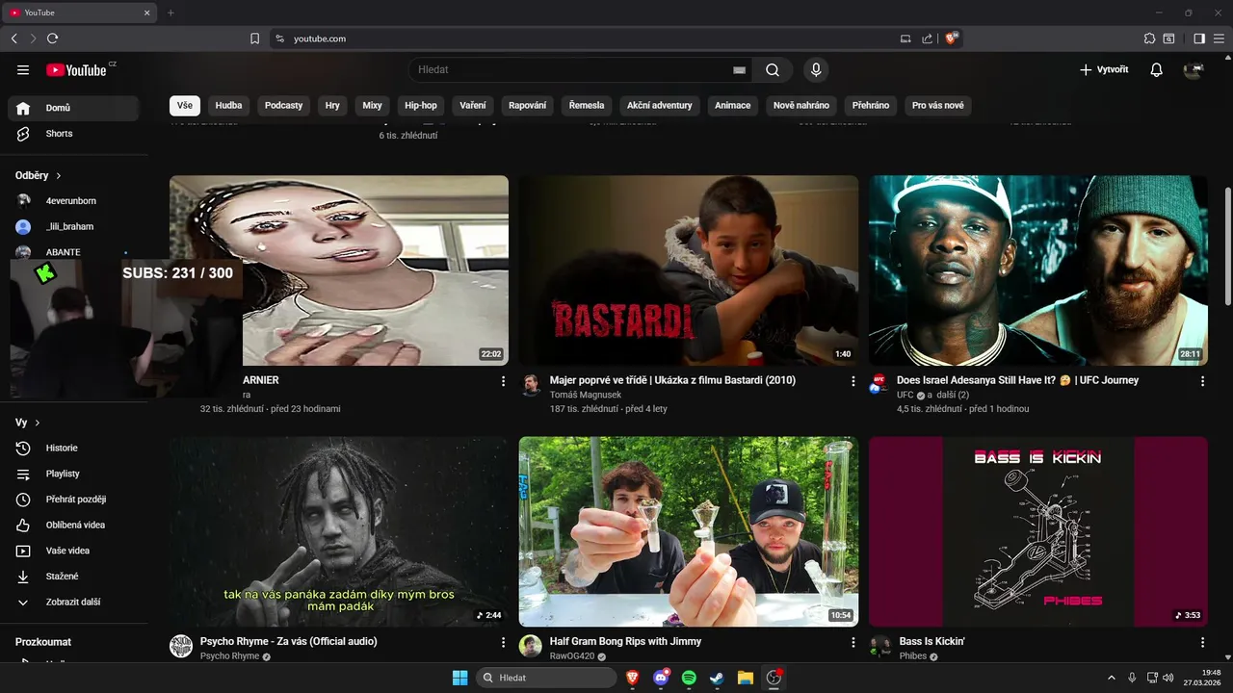Select the Akční adventury filter chip
The image size is (1233, 693).
660,105
